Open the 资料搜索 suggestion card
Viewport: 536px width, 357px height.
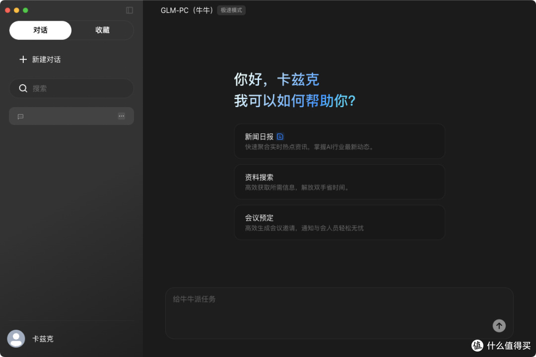click(x=339, y=182)
